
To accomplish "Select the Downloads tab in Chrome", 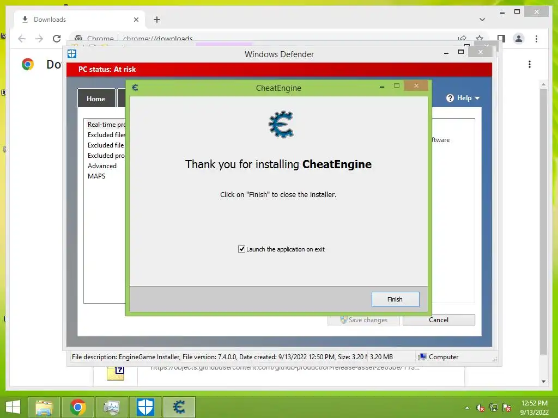I will 80,20.
